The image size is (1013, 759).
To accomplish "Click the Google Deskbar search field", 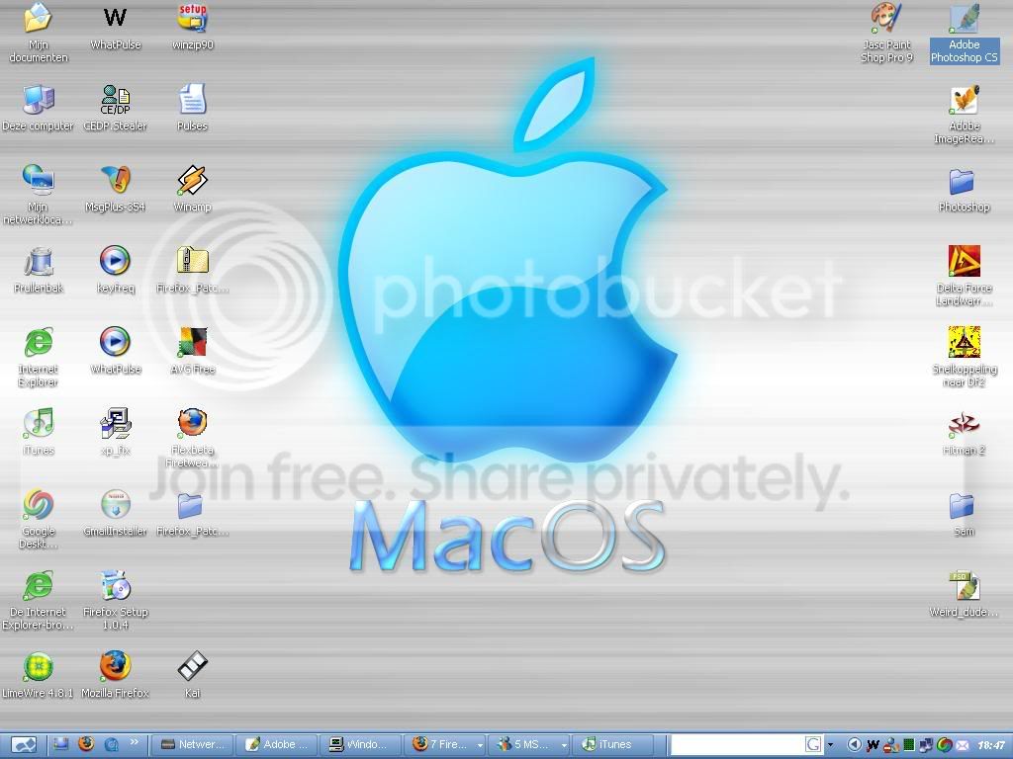I will pyautogui.click(x=738, y=745).
